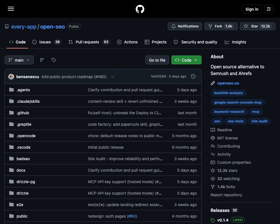Click the badseo folder icon

click(11, 159)
